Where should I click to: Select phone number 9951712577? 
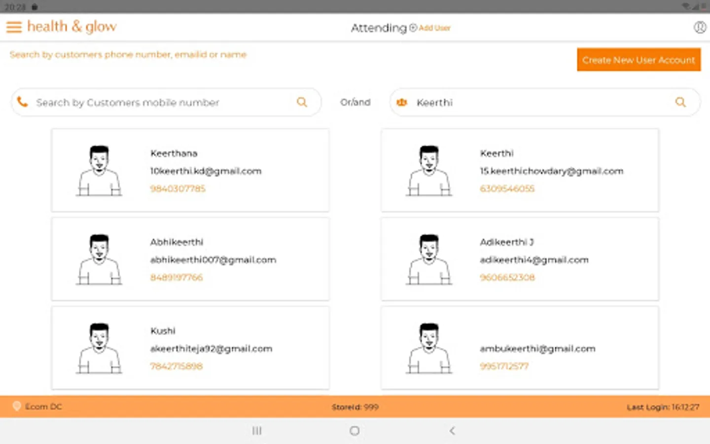tap(504, 366)
